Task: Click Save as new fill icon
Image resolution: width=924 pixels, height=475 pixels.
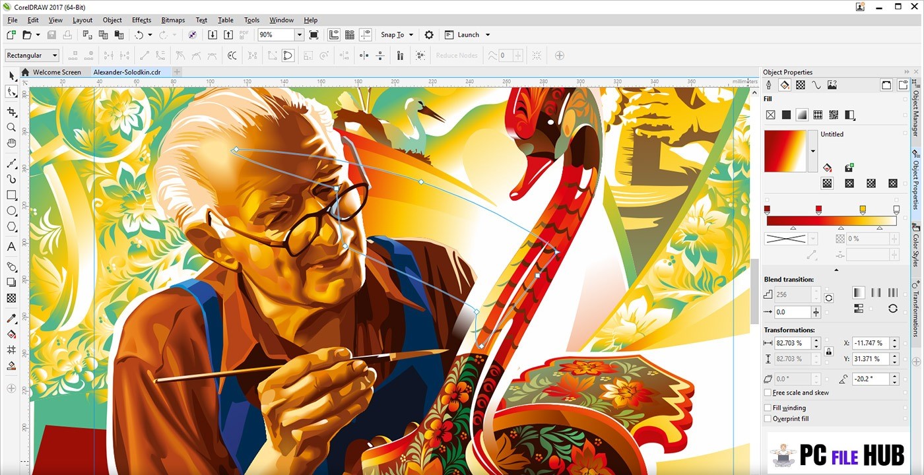Action: pyautogui.click(x=849, y=168)
